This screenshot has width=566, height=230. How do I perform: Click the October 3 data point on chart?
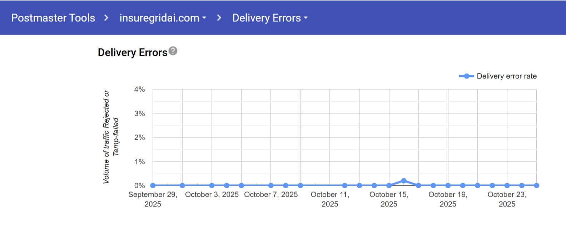212,185
